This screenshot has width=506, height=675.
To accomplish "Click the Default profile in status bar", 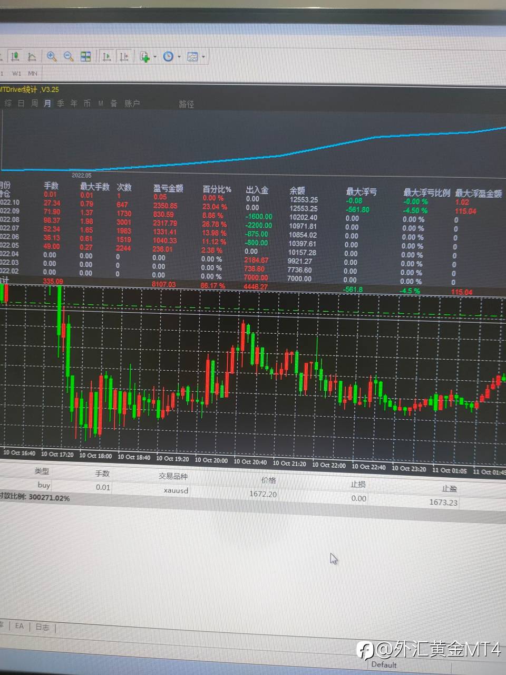I will [x=384, y=665].
